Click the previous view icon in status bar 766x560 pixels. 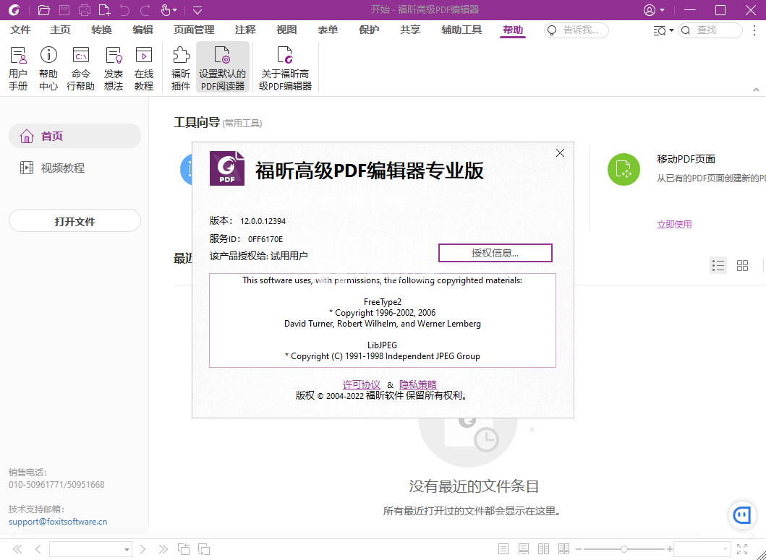(184, 549)
